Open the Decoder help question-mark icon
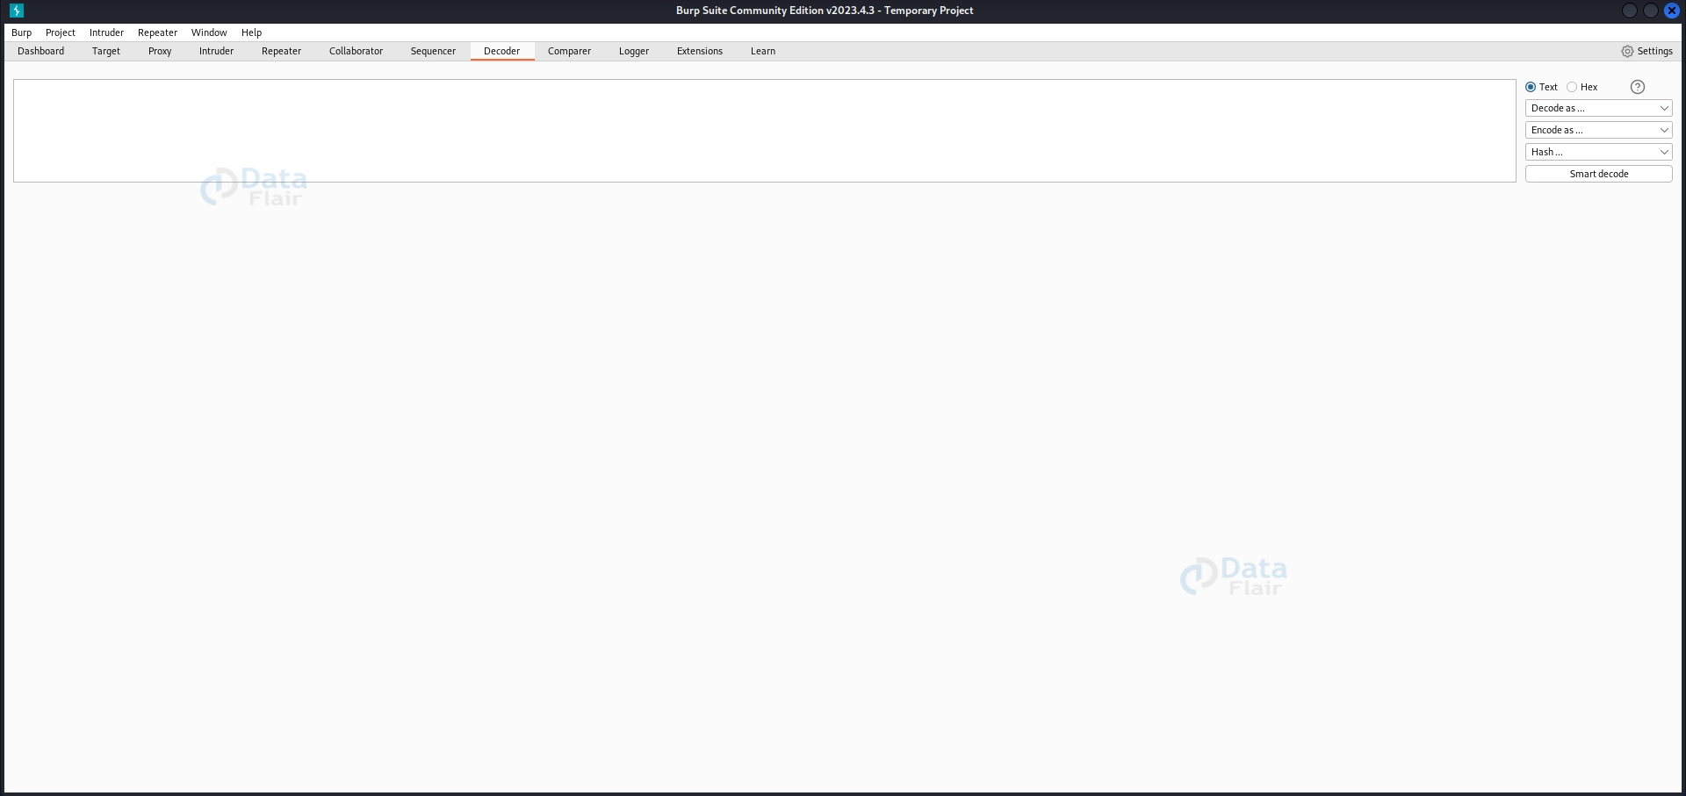Viewport: 1686px width, 796px height. tap(1637, 87)
